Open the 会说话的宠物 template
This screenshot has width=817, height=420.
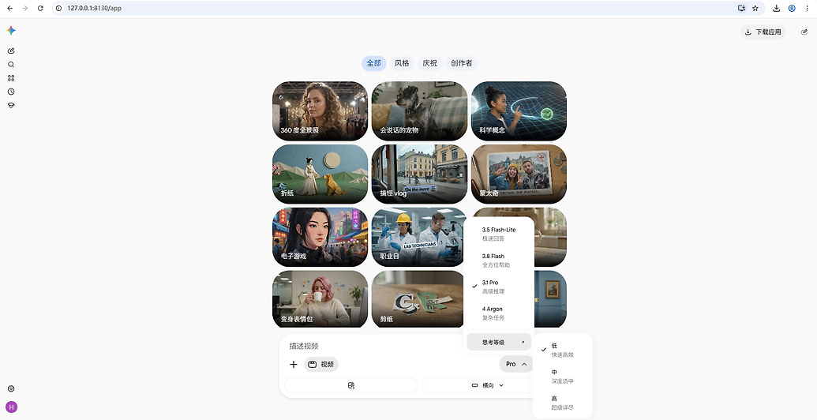[419, 111]
